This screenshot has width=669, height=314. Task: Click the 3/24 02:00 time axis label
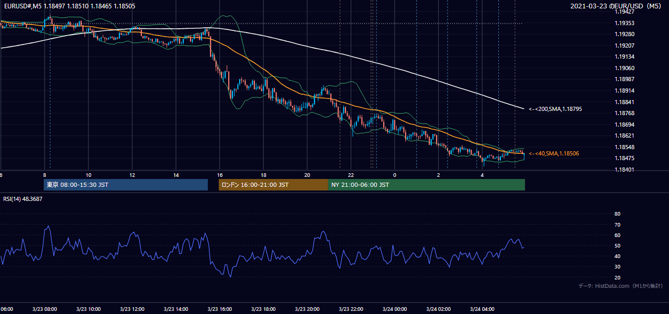click(x=438, y=309)
